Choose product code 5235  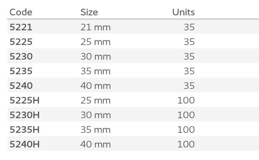pos(21,71)
